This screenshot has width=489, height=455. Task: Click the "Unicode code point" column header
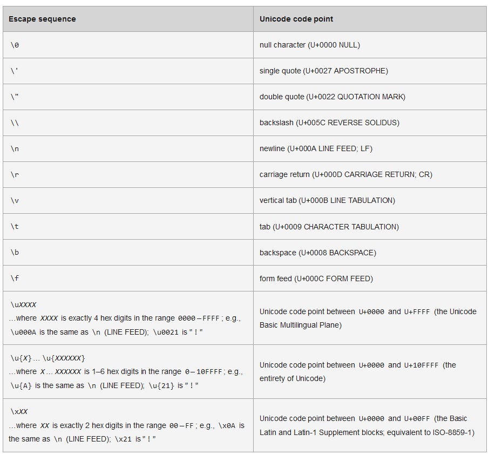296,19
